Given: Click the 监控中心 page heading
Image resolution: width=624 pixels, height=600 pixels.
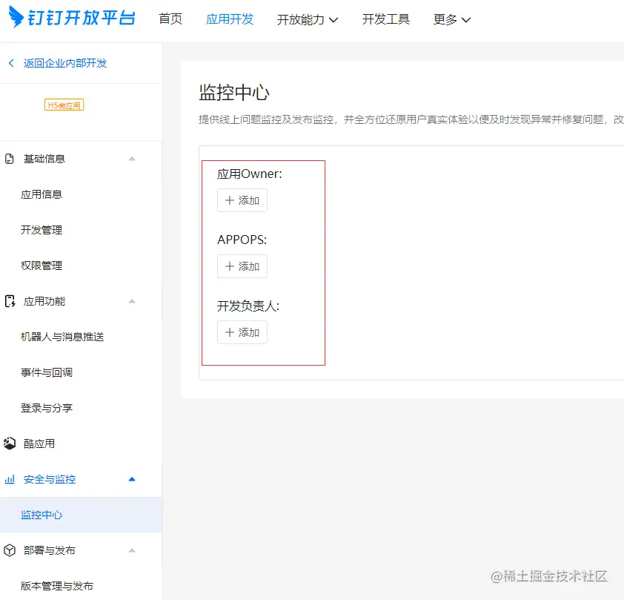Looking at the screenshot, I should 234,93.
